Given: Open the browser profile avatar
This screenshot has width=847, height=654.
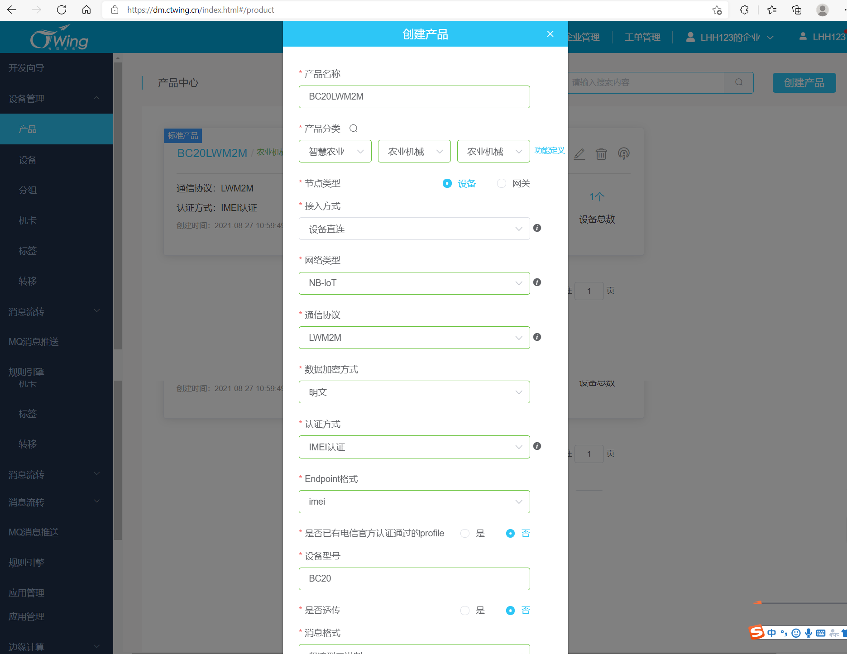Looking at the screenshot, I should 823,10.
